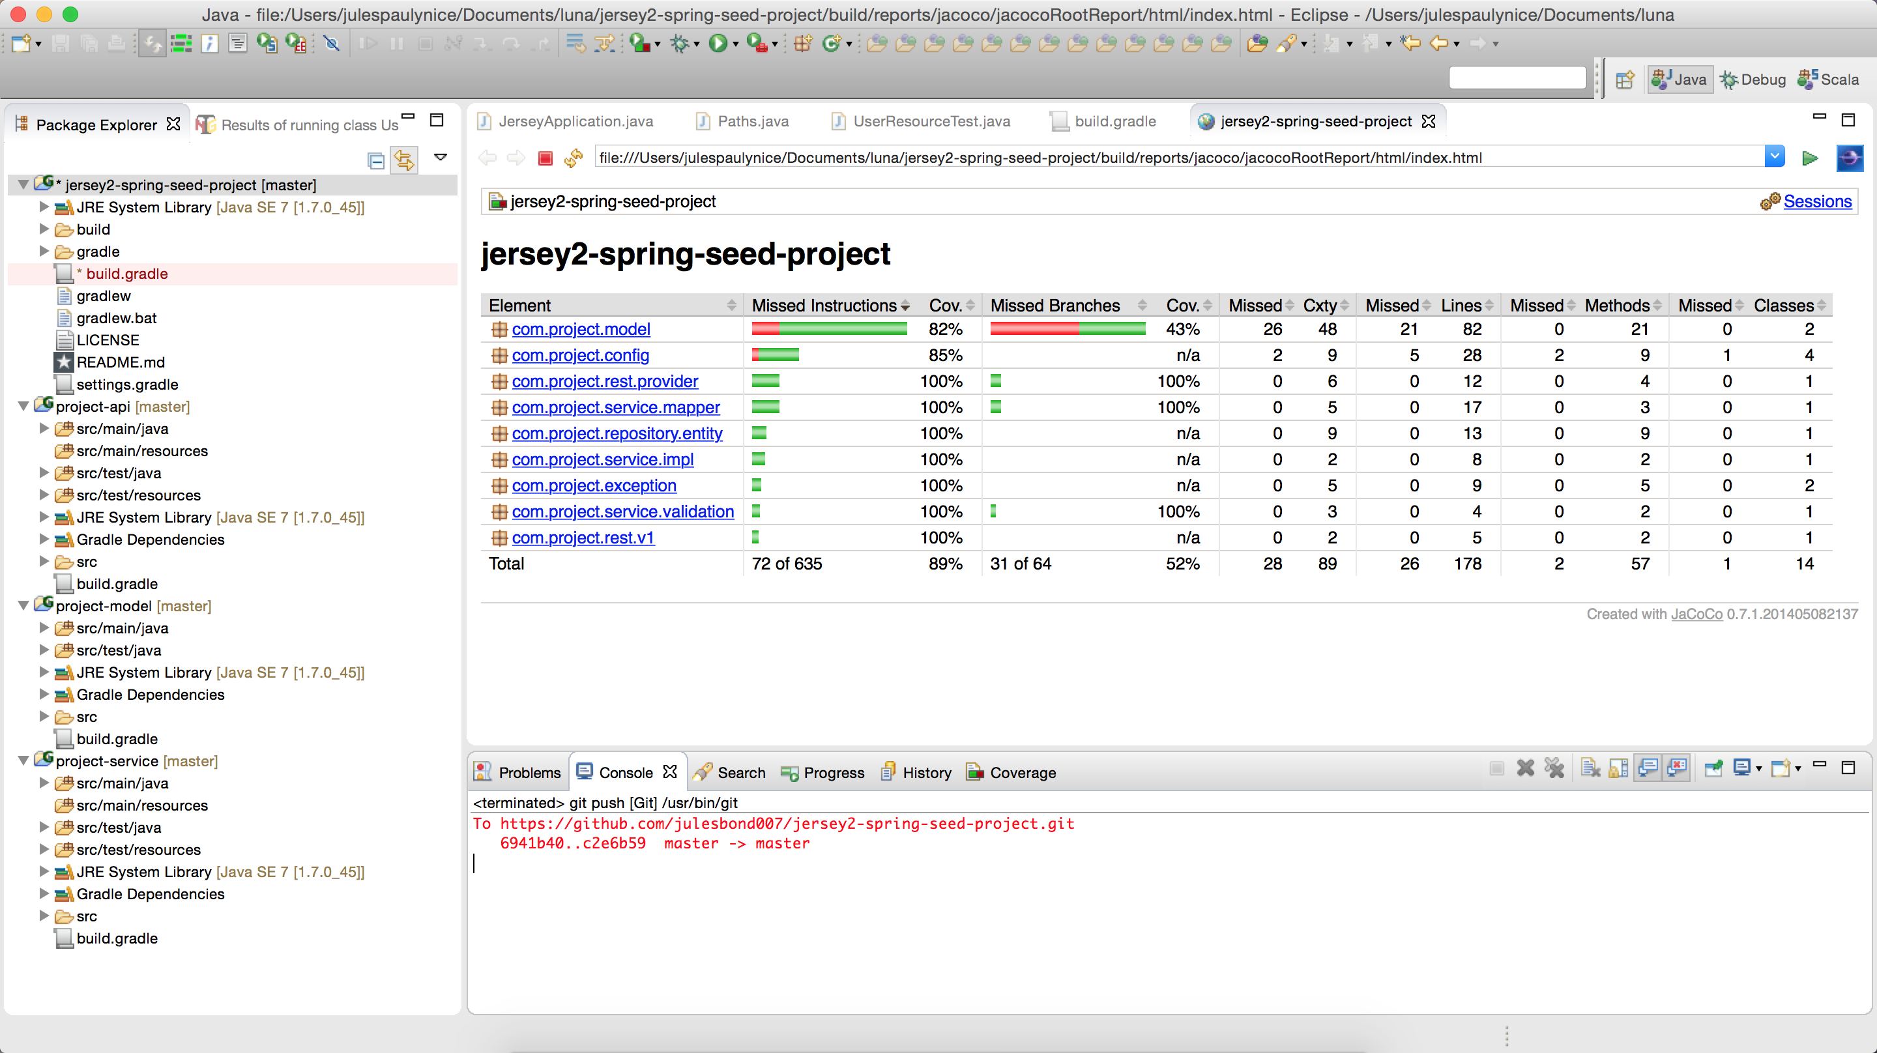Click the green Run button in toolbar

(718, 44)
